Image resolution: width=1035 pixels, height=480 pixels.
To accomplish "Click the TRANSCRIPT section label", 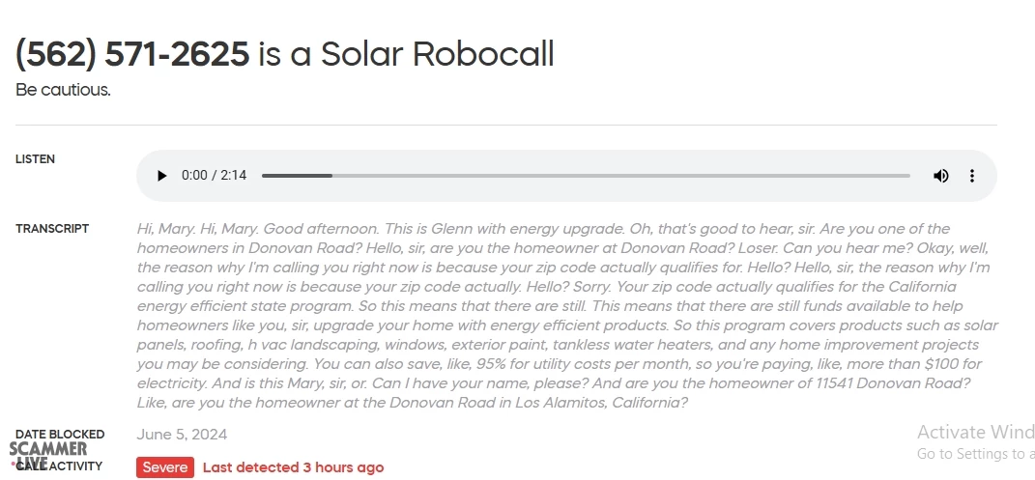I will (x=52, y=229).
